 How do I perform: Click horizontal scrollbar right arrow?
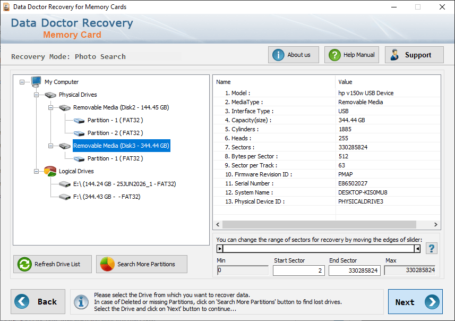point(435,225)
